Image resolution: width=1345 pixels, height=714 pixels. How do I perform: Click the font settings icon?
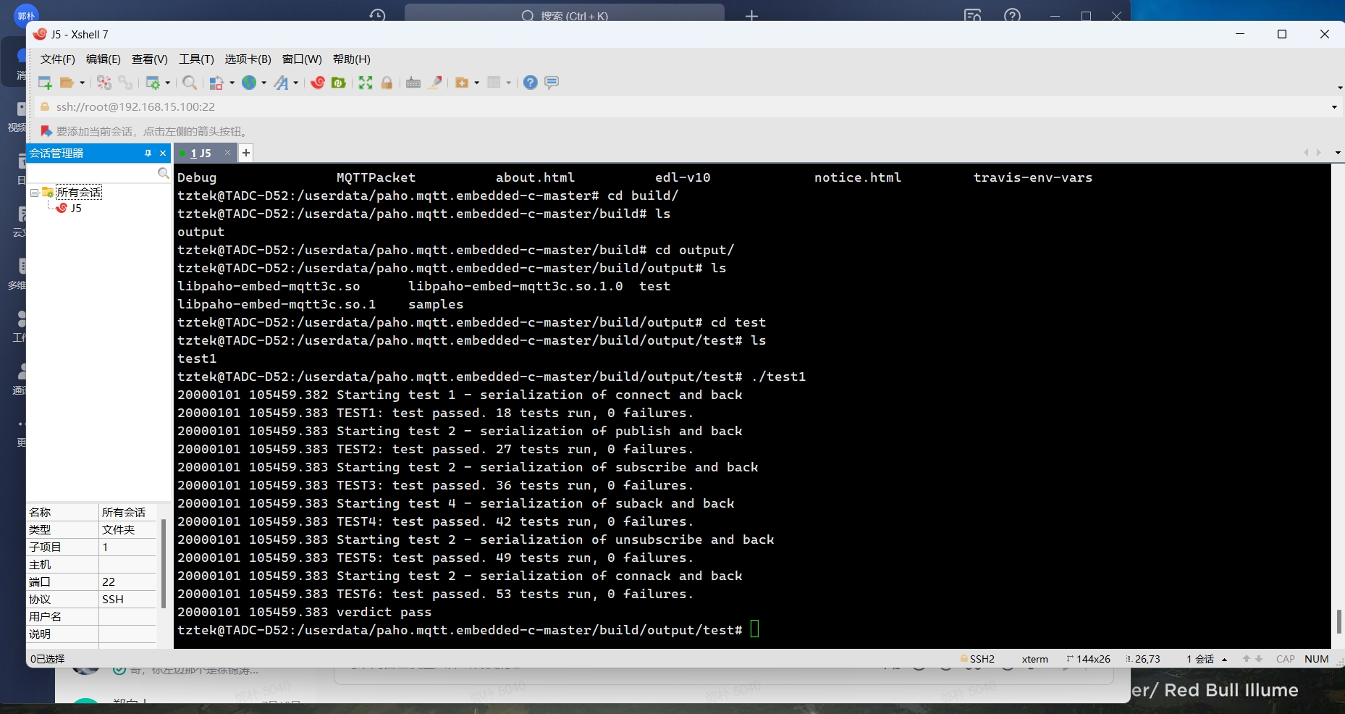281,83
